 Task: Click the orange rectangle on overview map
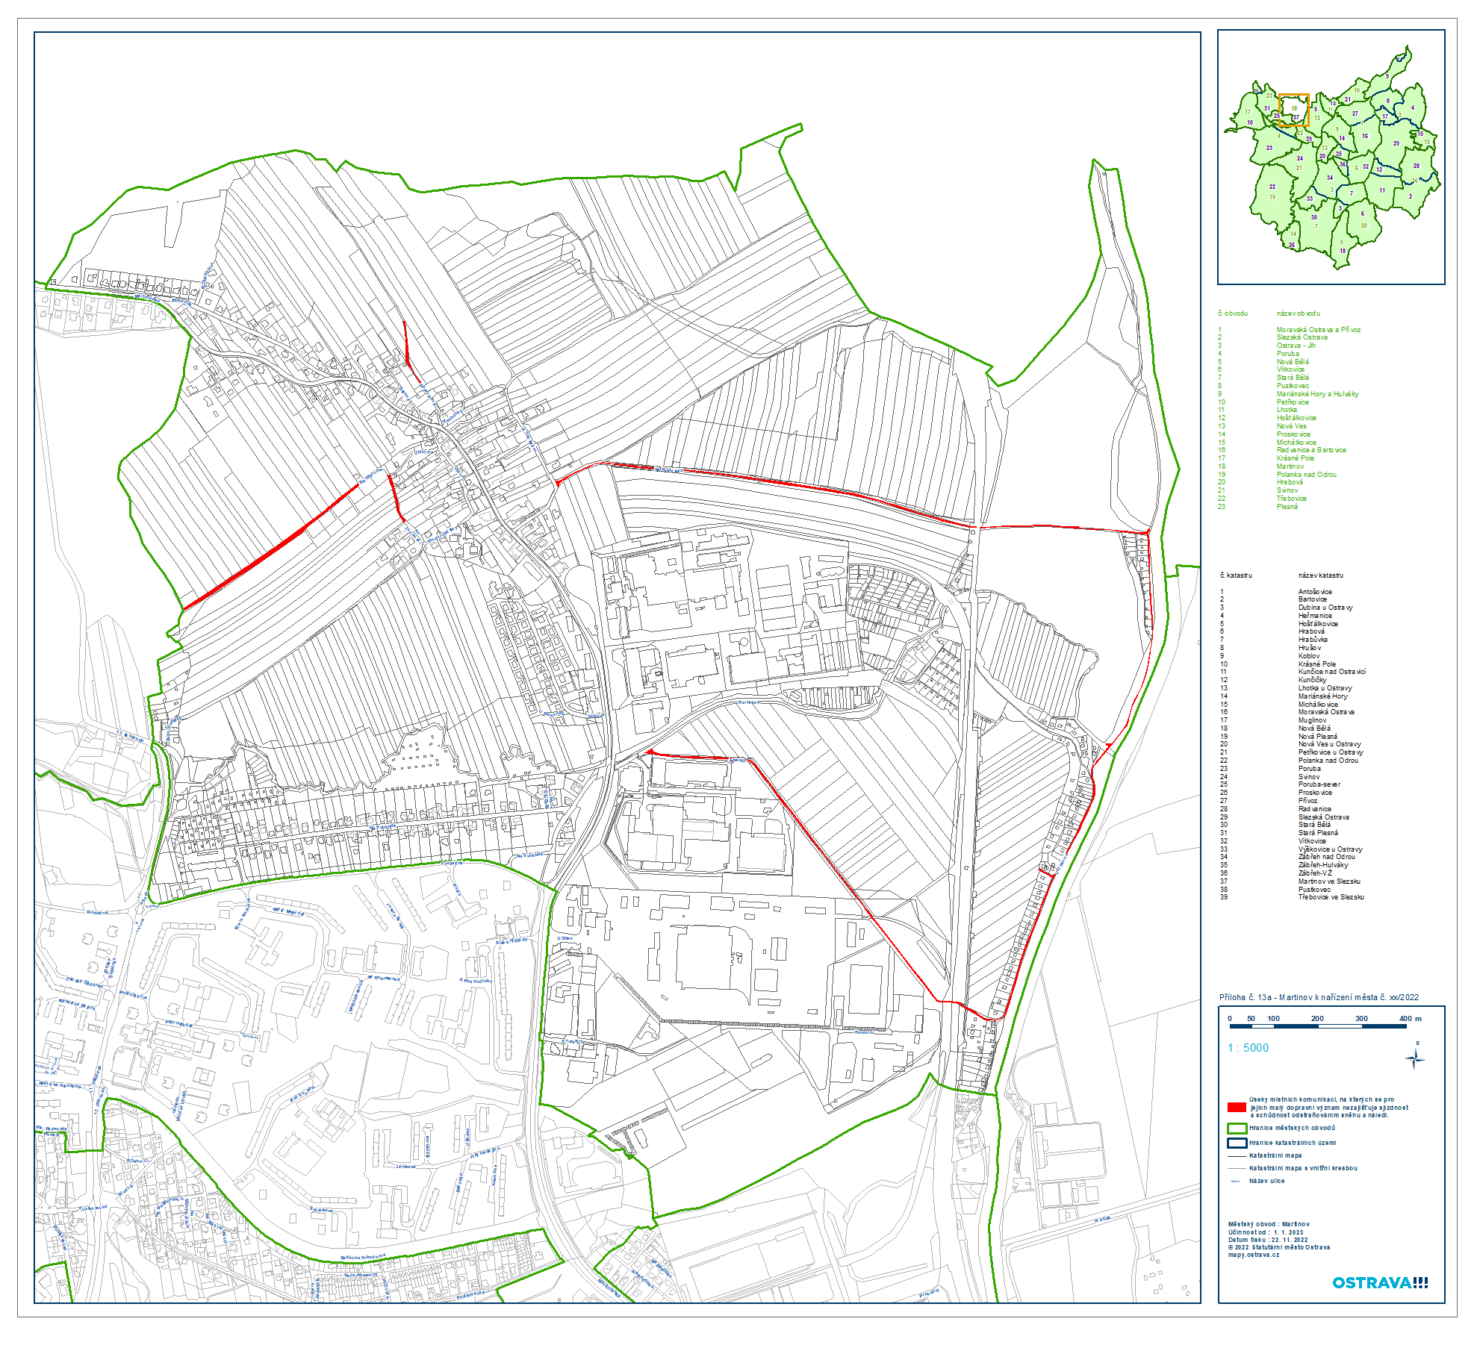pos(1293,110)
